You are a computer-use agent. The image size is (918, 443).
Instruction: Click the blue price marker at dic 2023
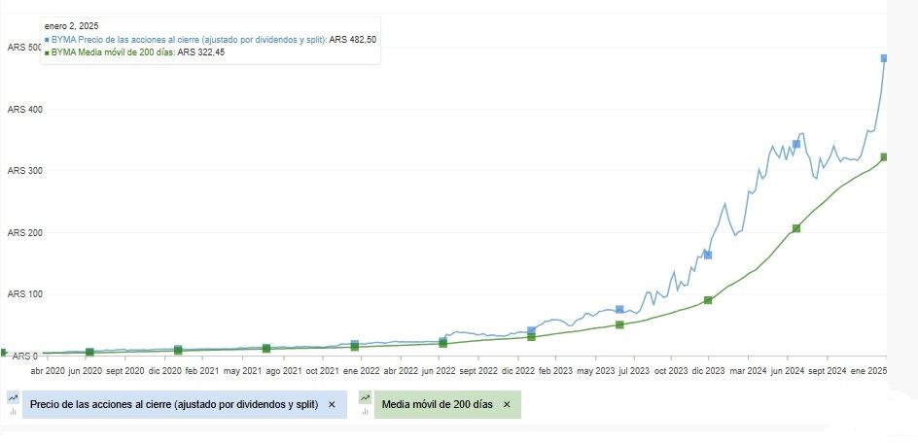pyautogui.click(x=708, y=255)
